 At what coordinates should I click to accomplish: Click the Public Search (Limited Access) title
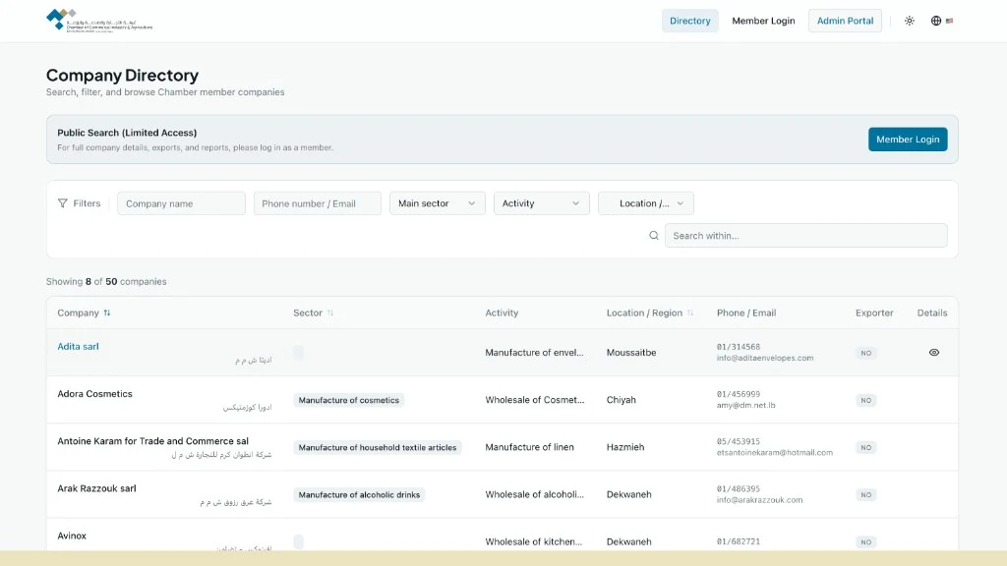click(127, 133)
